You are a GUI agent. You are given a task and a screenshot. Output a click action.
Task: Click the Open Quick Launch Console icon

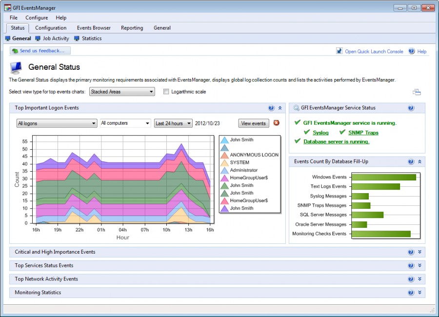point(339,51)
